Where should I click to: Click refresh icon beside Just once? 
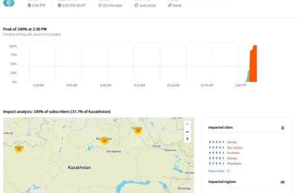point(136,6)
